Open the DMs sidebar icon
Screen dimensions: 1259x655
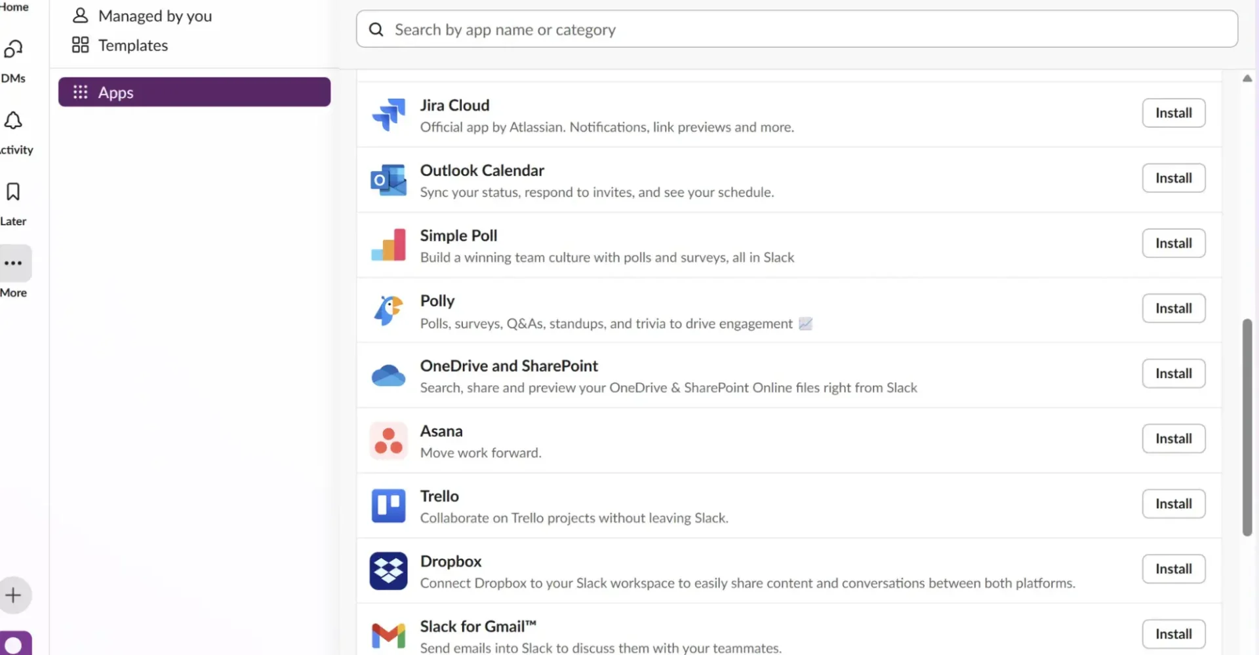coord(13,49)
